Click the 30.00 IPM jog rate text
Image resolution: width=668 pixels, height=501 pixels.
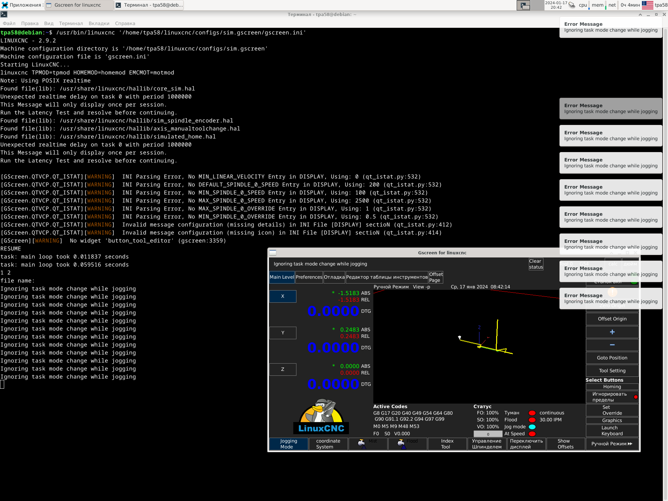pos(550,420)
